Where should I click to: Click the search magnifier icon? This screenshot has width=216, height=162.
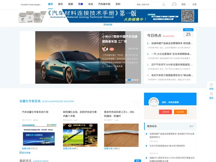(x=163, y=4)
